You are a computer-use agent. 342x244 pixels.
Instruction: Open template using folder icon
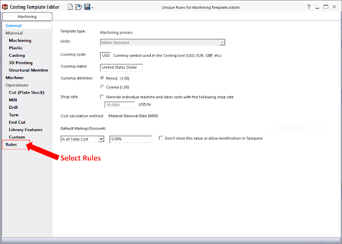click(78, 7)
